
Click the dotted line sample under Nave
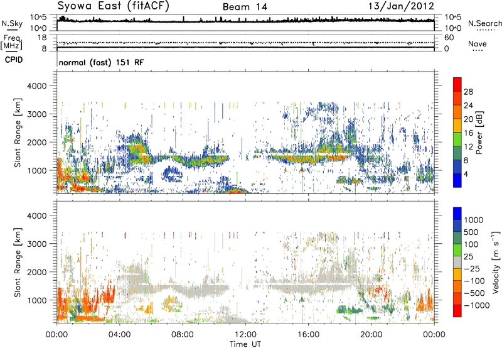(x=478, y=50)
